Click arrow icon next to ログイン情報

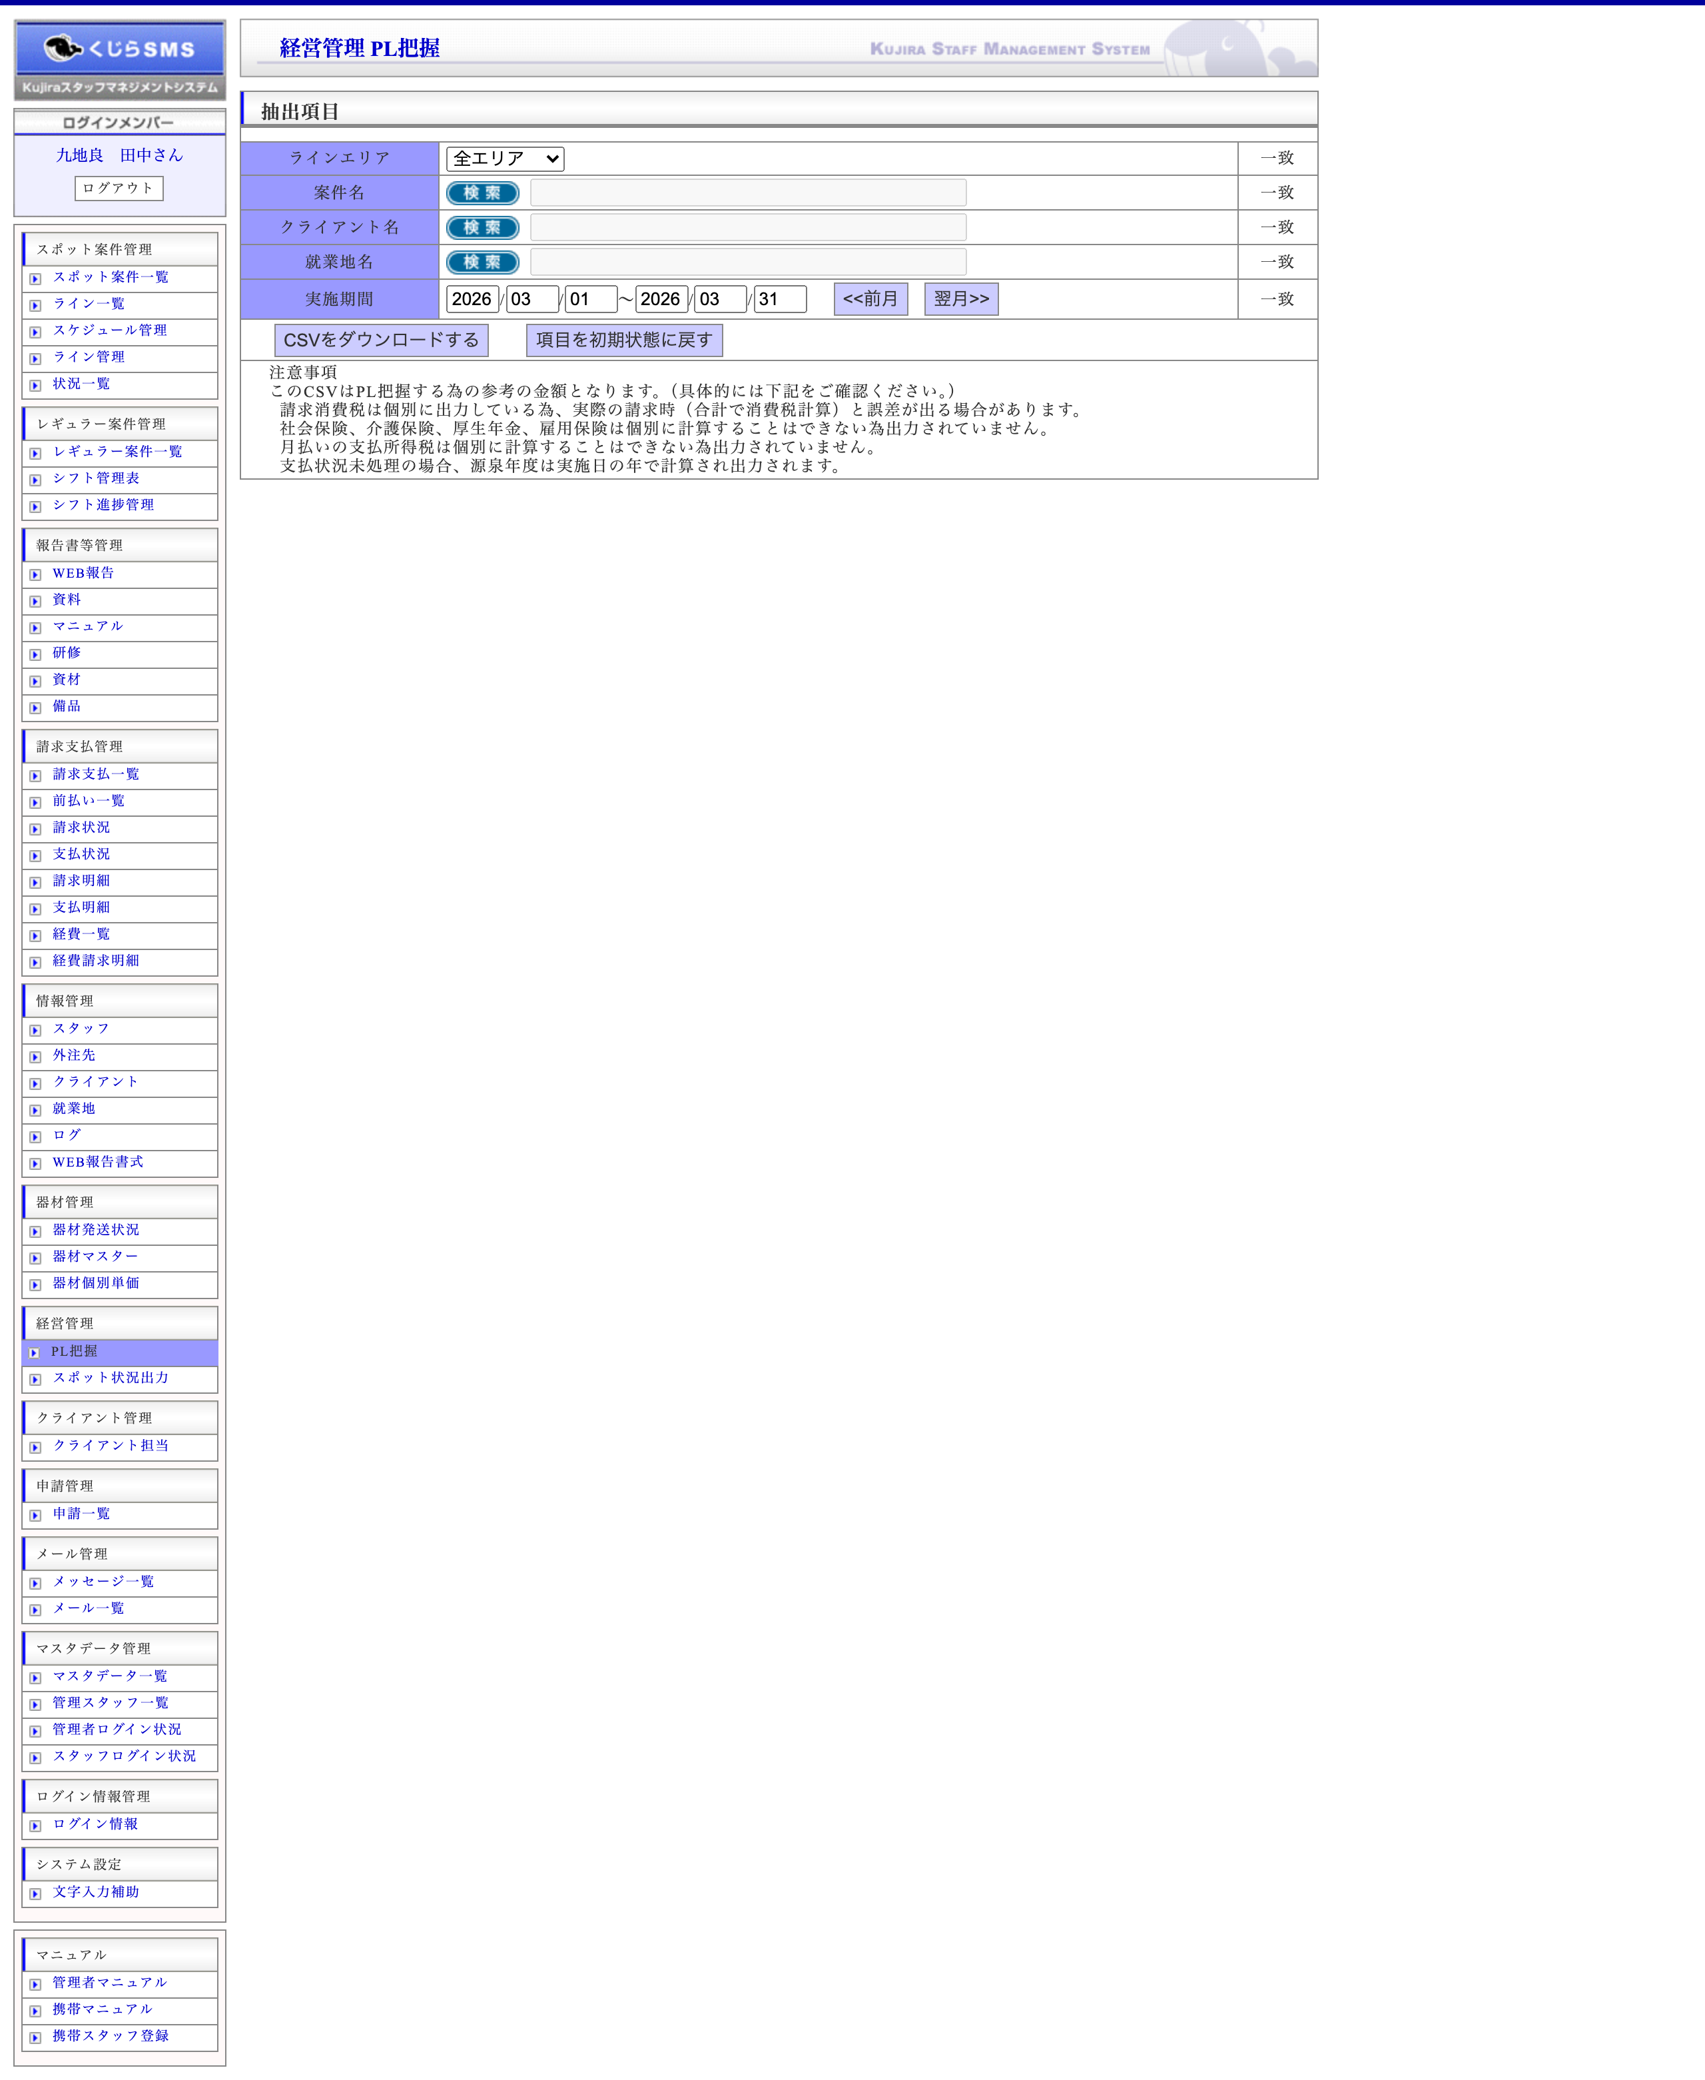35,1825
